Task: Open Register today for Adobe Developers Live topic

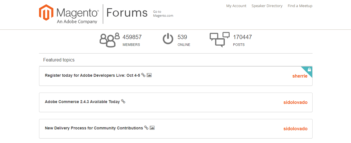Action: click(x=93, y=75)
